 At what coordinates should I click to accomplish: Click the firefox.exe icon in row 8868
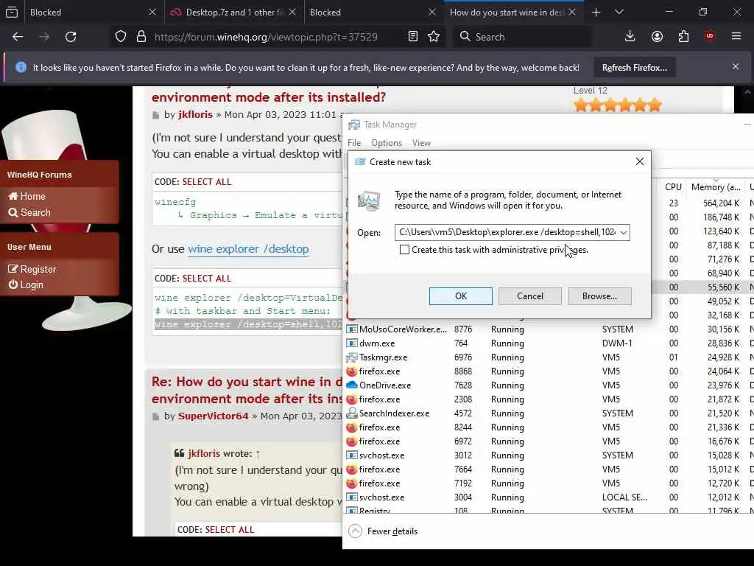pos(351,371)
